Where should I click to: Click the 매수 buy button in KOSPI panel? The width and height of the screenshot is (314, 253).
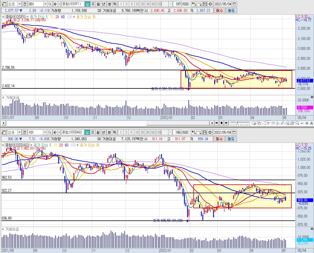pyautogui.click(x=219, y=10)
